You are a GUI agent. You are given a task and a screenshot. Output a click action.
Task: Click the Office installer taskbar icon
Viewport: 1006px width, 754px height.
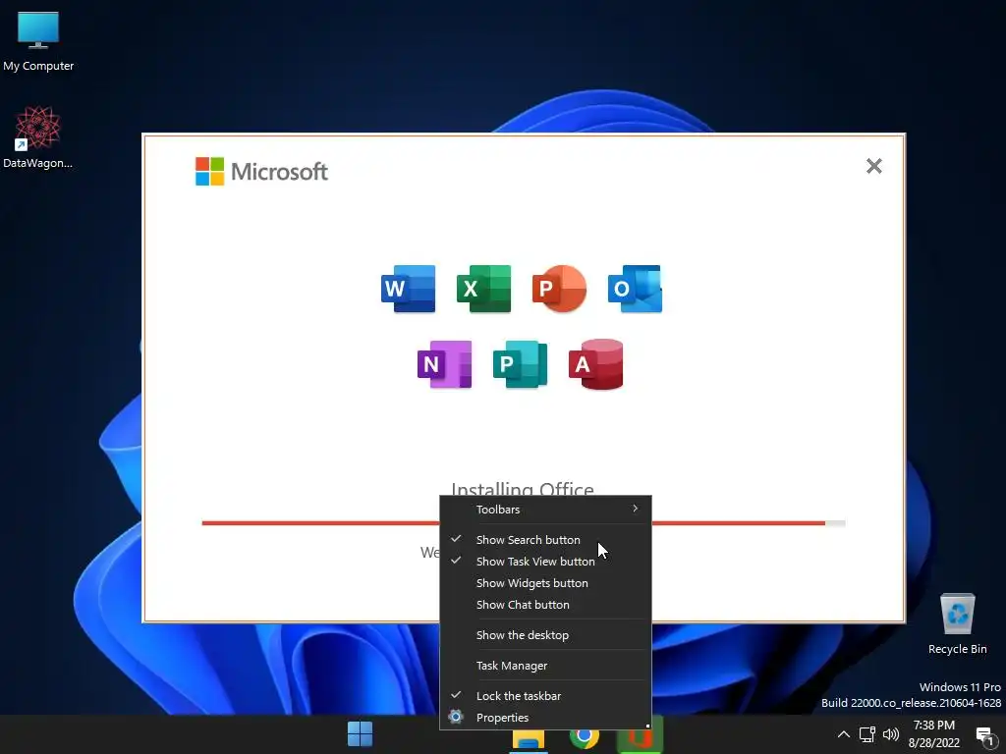640,738
